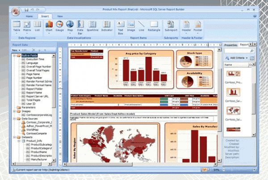Select the Overall Page Number field
The image size is (268, 180).
(38, 67)
